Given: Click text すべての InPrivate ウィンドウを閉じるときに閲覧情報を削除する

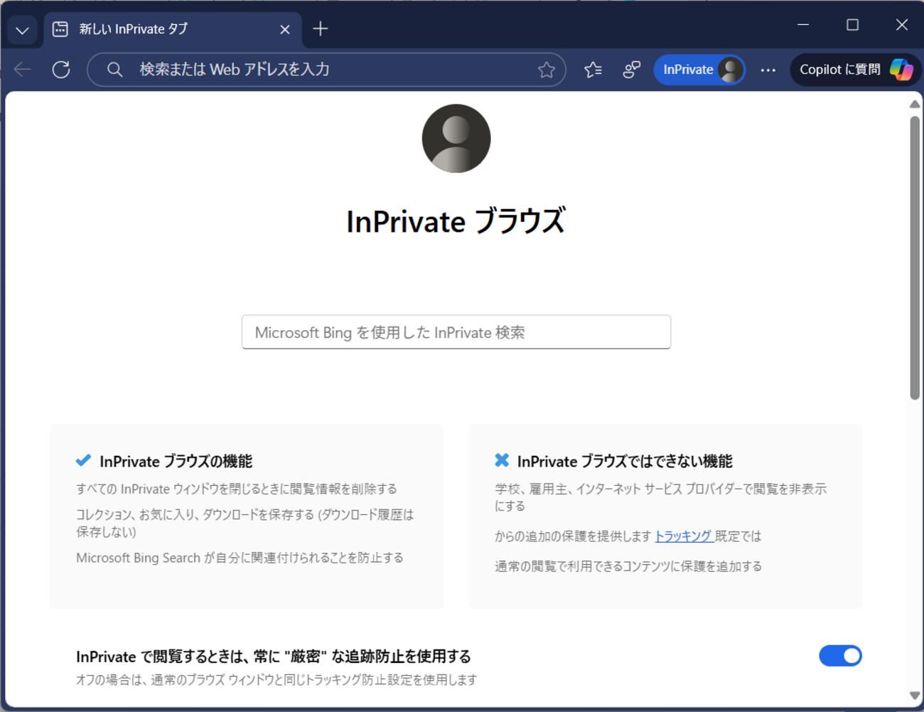Looking at the screenshot, I should 237,489.
